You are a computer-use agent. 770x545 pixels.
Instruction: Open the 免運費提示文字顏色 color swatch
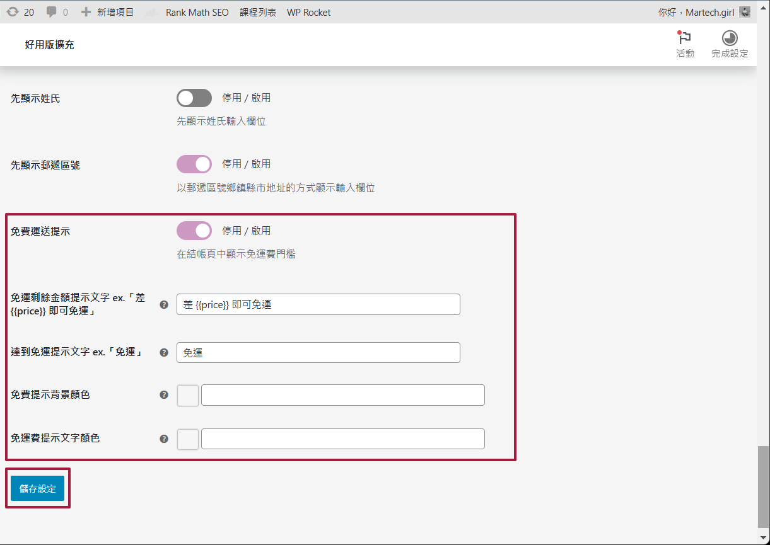[x=188, y=439]
